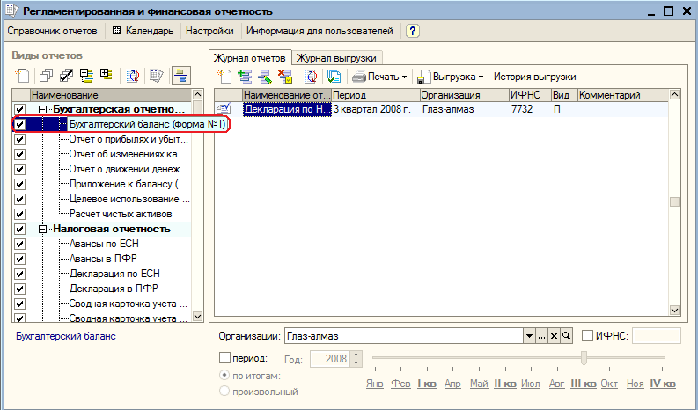698x410 pixels.
Task: Enable the период checkbox
Action: [224, 357]
